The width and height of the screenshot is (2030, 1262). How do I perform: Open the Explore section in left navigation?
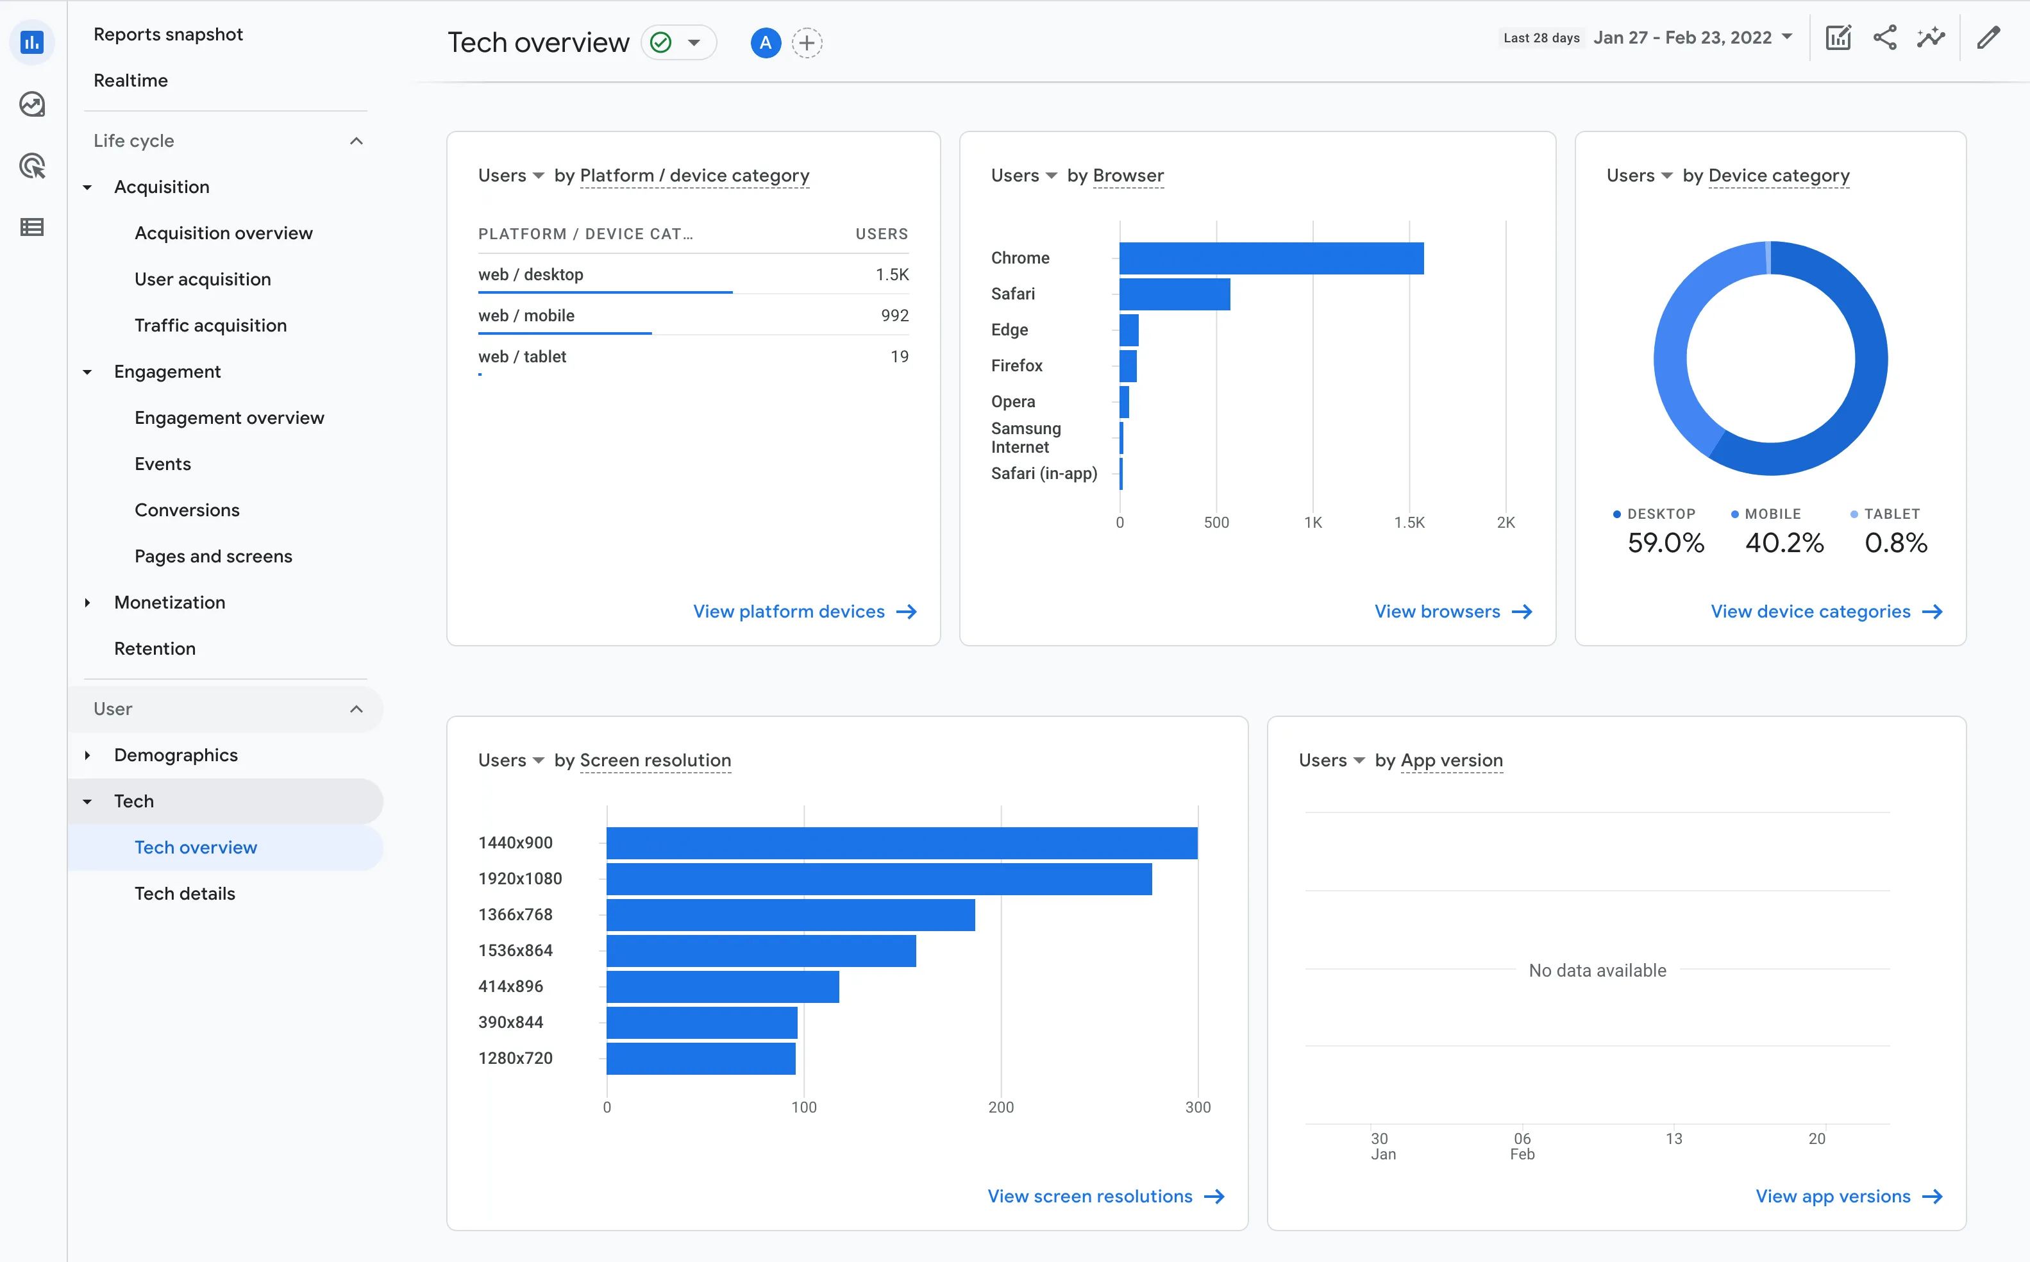pyautogui.click(x=33, y=105)
